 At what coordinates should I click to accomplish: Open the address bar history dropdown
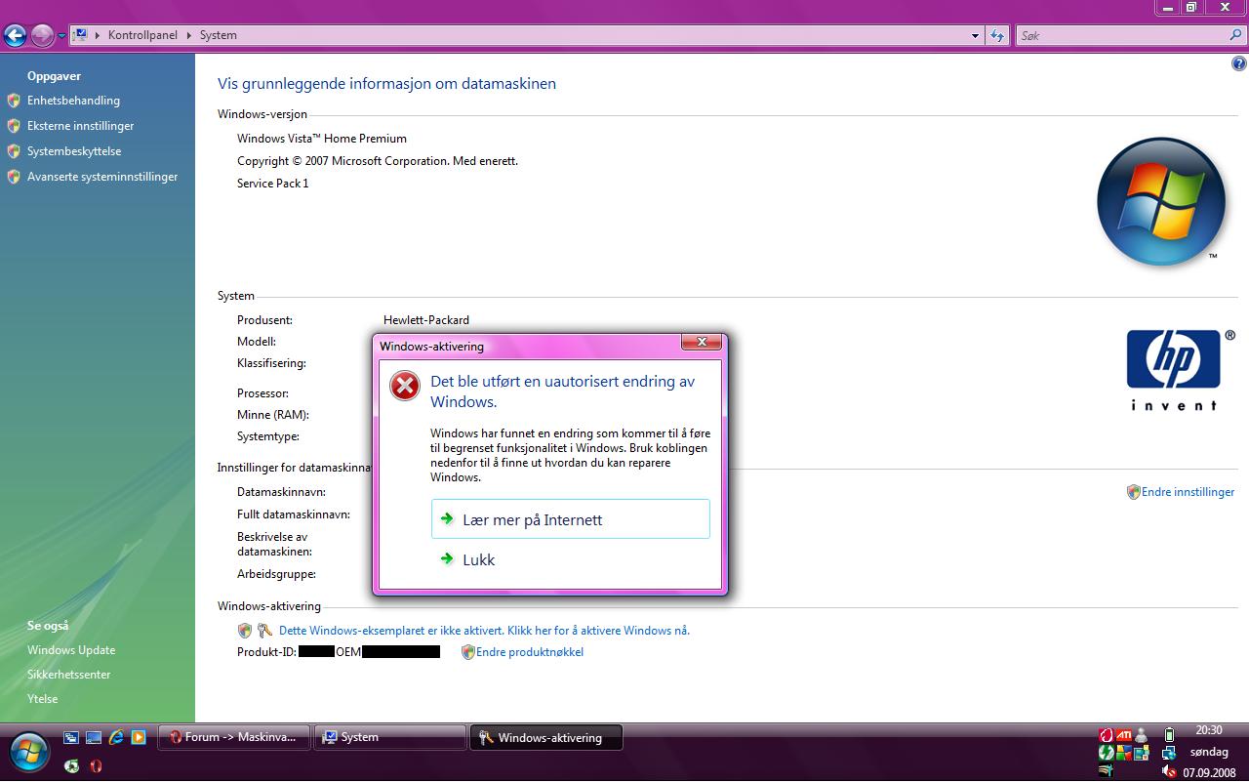click(x=975, y=35)
